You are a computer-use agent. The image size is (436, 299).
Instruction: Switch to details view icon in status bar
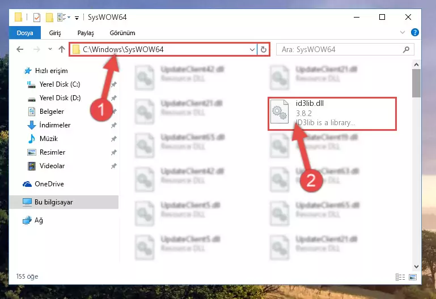click(400, 277)
